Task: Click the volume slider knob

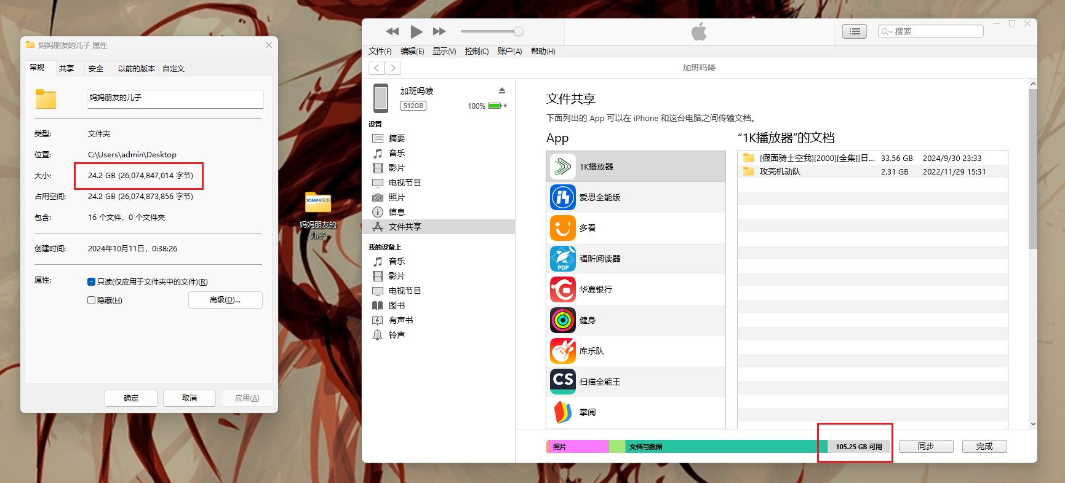Action: pyautogui.click(x=519, y=31)
